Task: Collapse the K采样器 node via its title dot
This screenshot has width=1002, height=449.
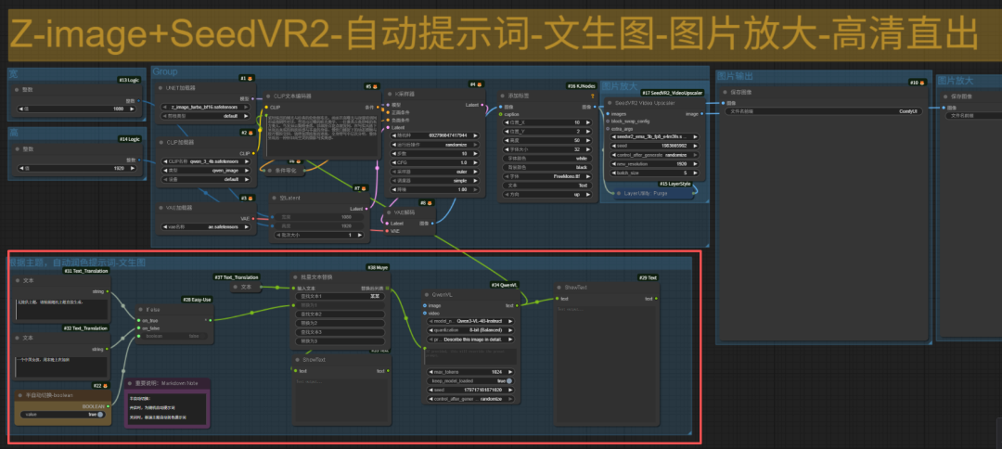Action: click(392, 94)
